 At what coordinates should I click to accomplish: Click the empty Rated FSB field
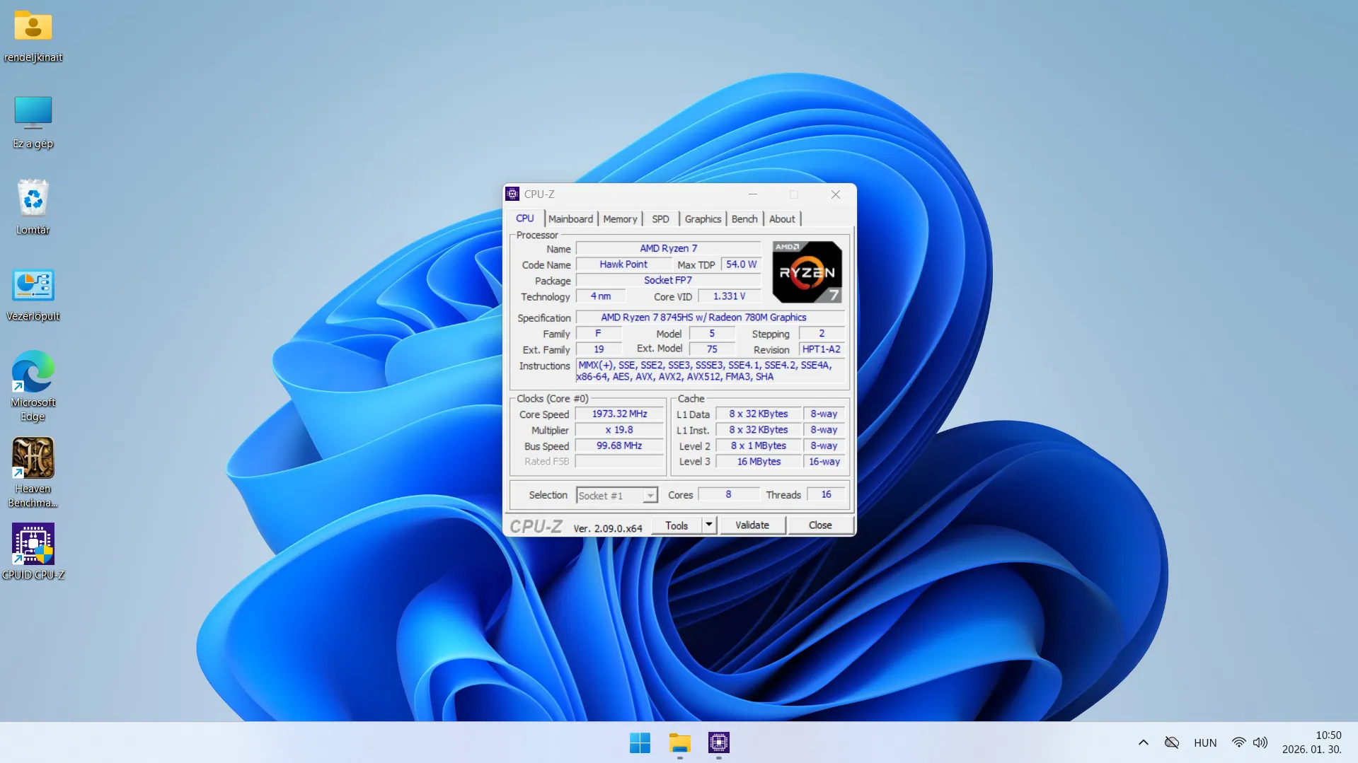619,461
